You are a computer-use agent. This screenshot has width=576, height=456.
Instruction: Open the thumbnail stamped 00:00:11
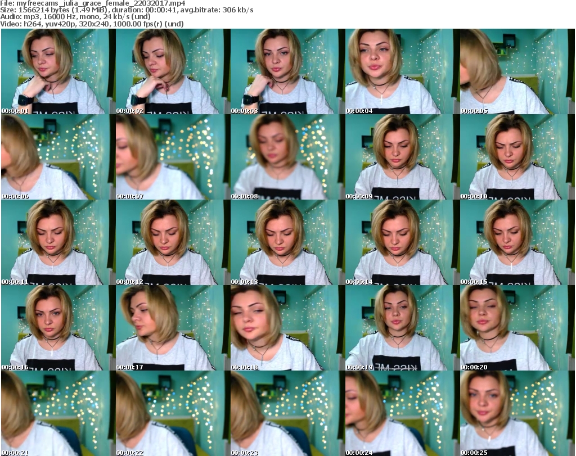[58, 242]
